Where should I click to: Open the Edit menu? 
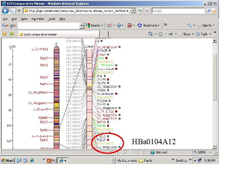[x=14, y=19]
